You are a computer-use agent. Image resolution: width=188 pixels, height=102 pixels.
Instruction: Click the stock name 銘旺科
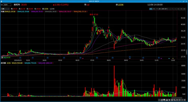(x=17, y=5)
